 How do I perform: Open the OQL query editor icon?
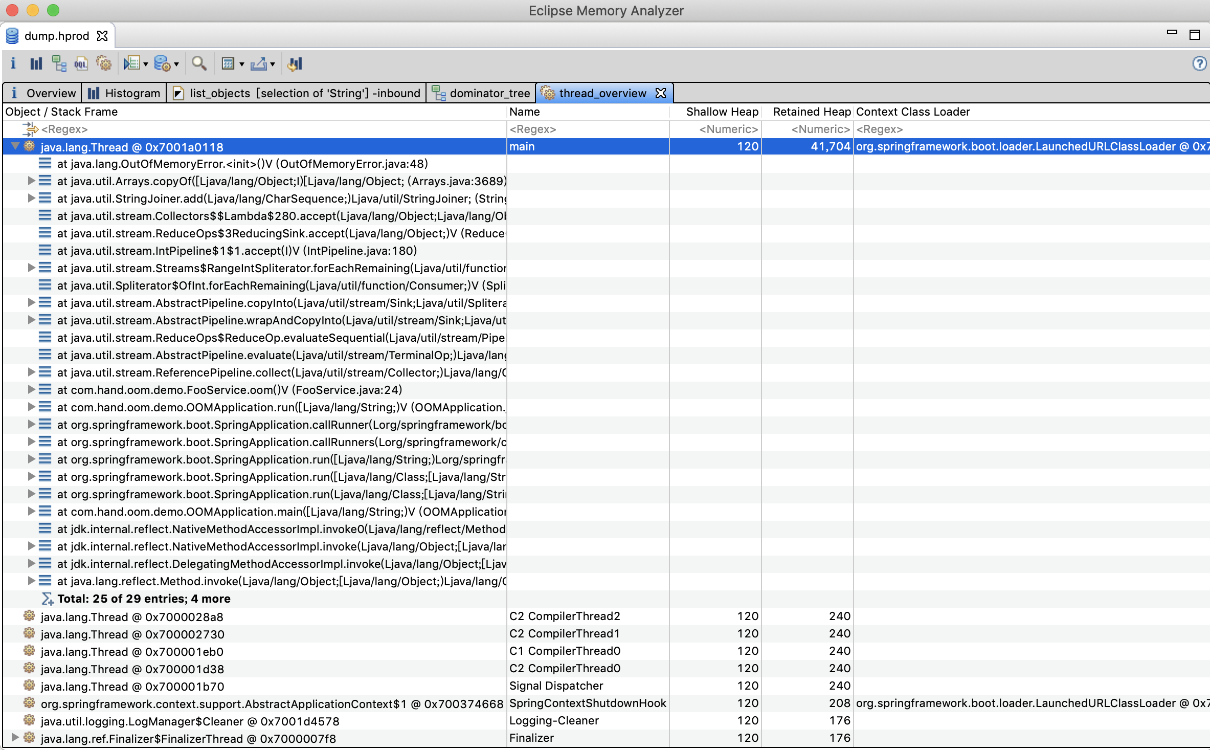(81, 63)
